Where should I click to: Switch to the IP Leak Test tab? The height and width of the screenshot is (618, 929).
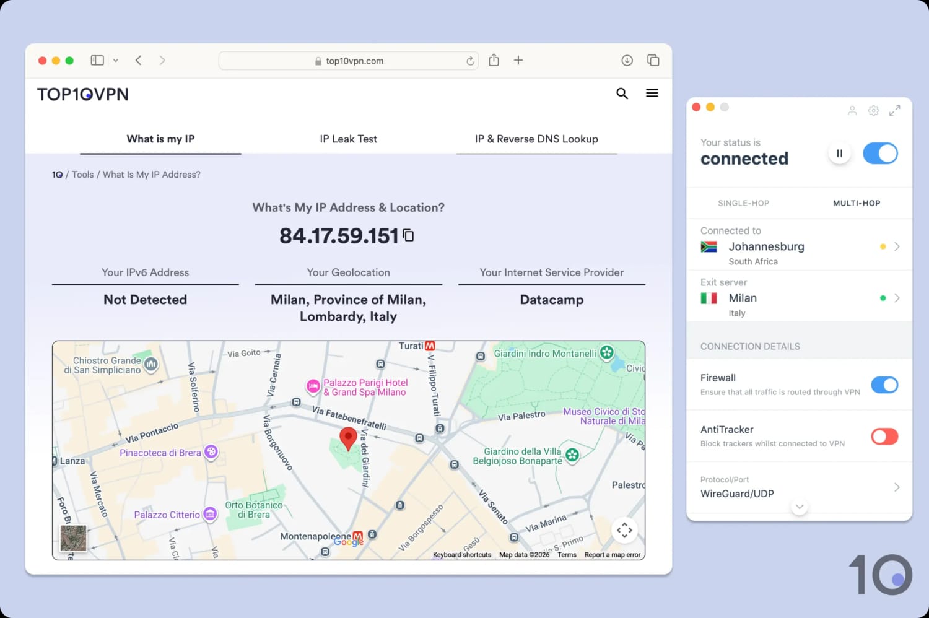coord(348,139)
